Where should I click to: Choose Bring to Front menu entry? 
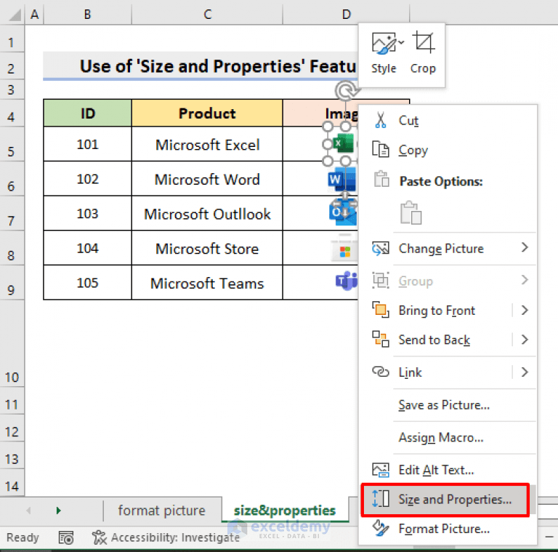[448, 311]
